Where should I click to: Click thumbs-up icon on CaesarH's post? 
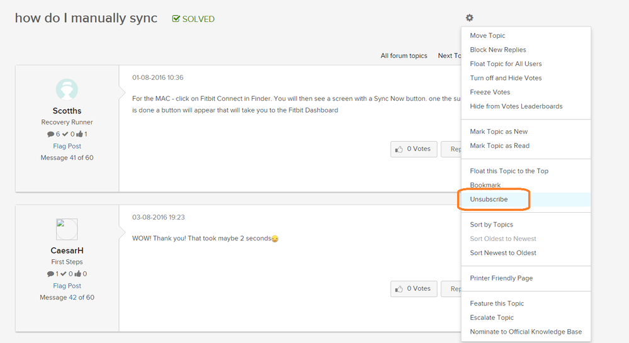(399, 289)
